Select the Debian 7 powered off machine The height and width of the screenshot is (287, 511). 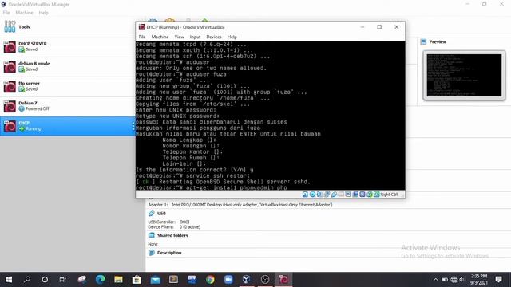[68, 106]
